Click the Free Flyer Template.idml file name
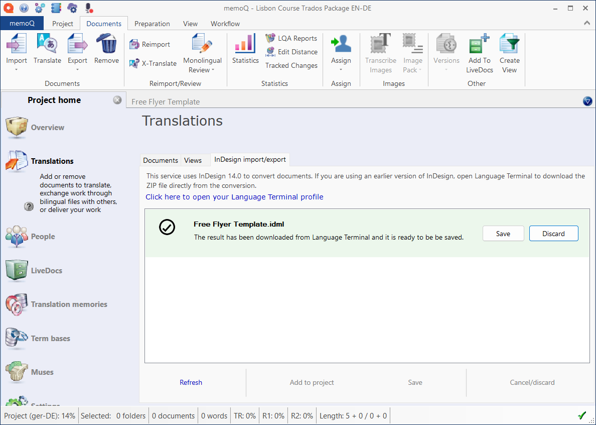Viewport: 596px width, 425px height. (239, 224)
